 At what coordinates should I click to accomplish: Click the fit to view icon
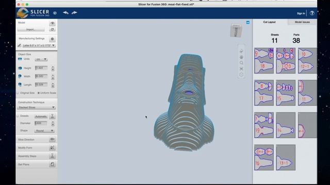coord(241,69)
